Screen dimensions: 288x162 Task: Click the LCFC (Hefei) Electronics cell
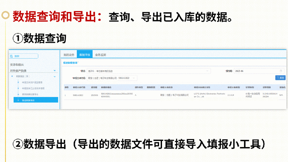click(x=209, y=95)
